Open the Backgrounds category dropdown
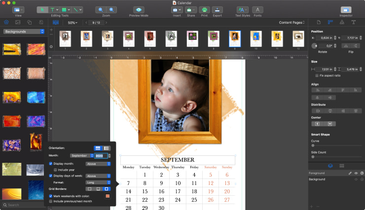Image resolution: width=365 pixels, height=210 pixels. click(x=24, y=31)
